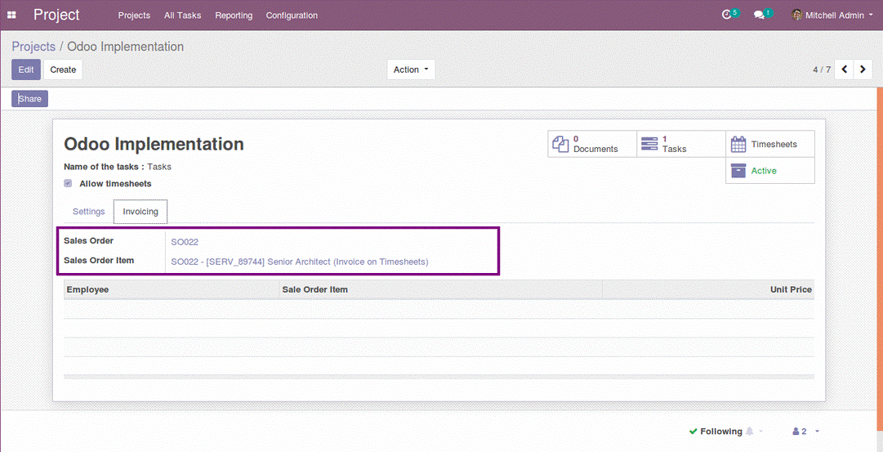Image resolution: width=883 pixels, height=452 pixels.
Task: Open the SO022 sales order link
Action: coord(185,242)
